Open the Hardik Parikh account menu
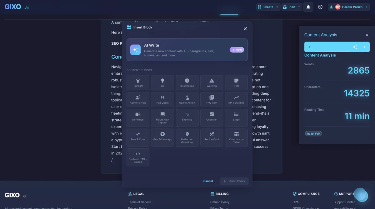The width and height of the screenshot is (375, 209). (x=348, y=7)
